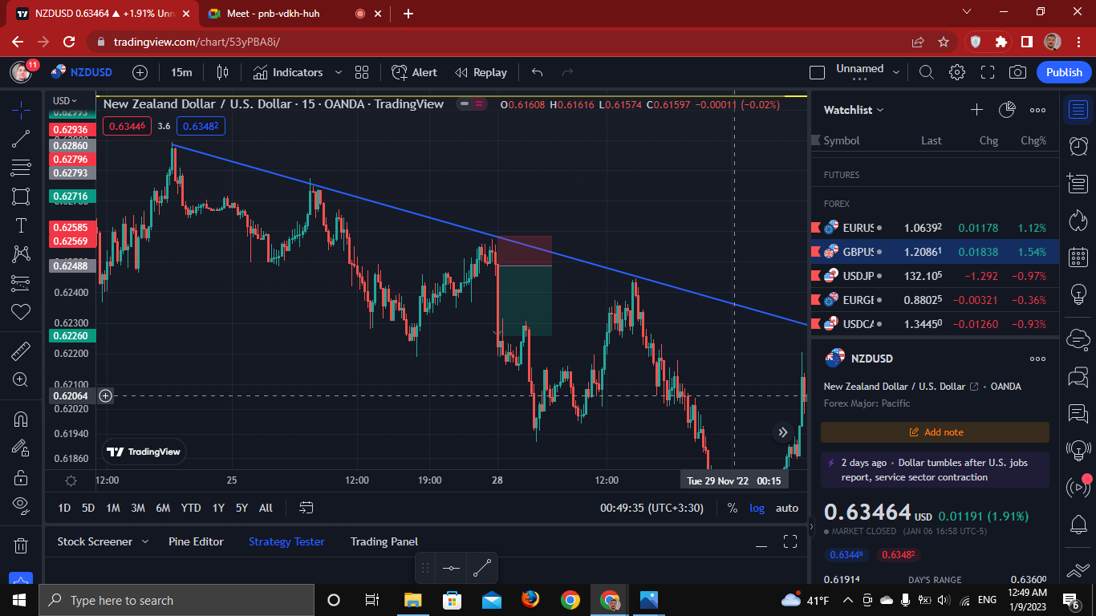The height and width of the screenshot is (616, 1096).
Task: Open the Indicators templates dropdown arrow
Action: point(338,72)
